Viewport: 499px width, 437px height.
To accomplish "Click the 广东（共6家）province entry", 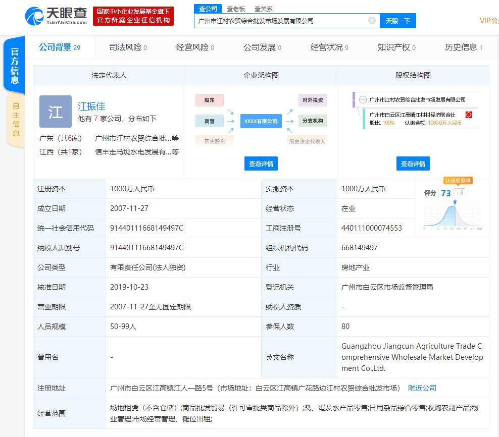I will coord(61,138).
